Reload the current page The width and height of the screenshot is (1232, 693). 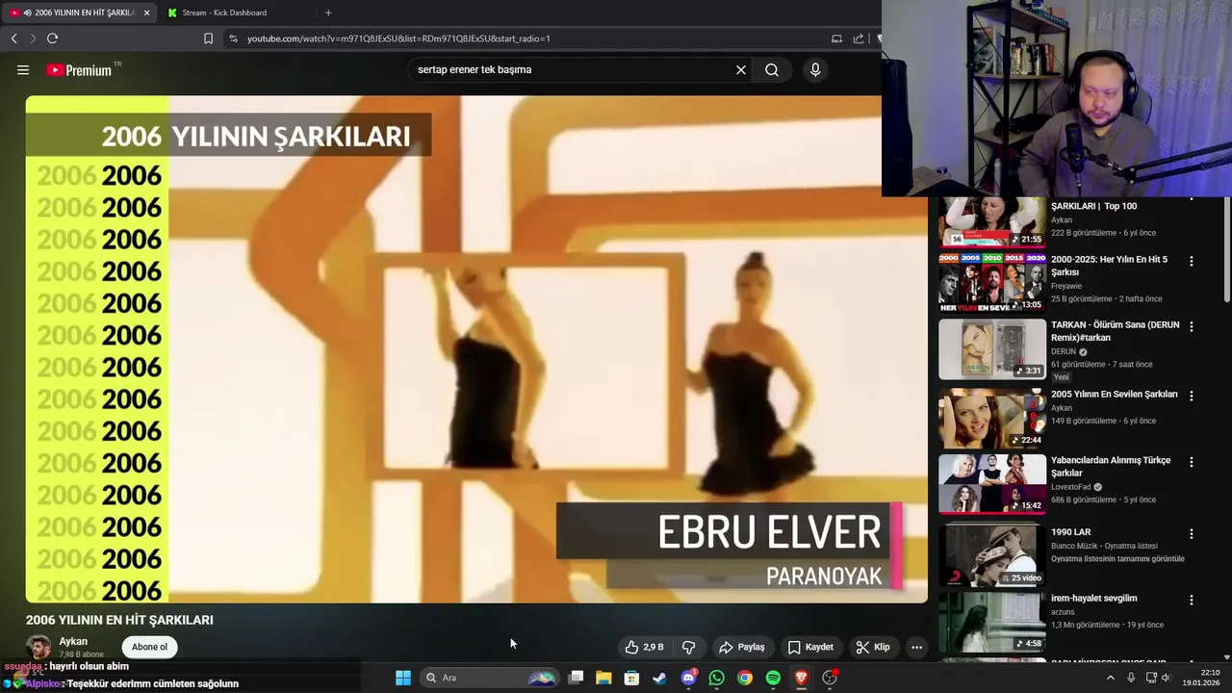pyautogui.click(x=52, y=38)
